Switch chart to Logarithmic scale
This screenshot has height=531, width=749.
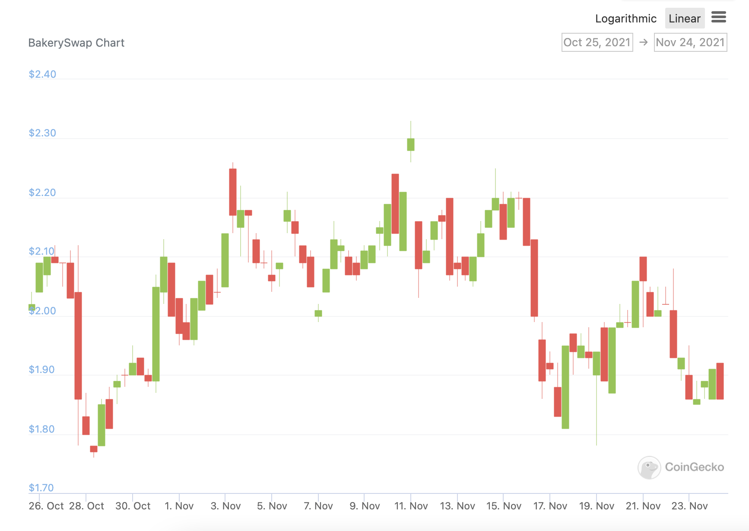click(x=625, y=19)
